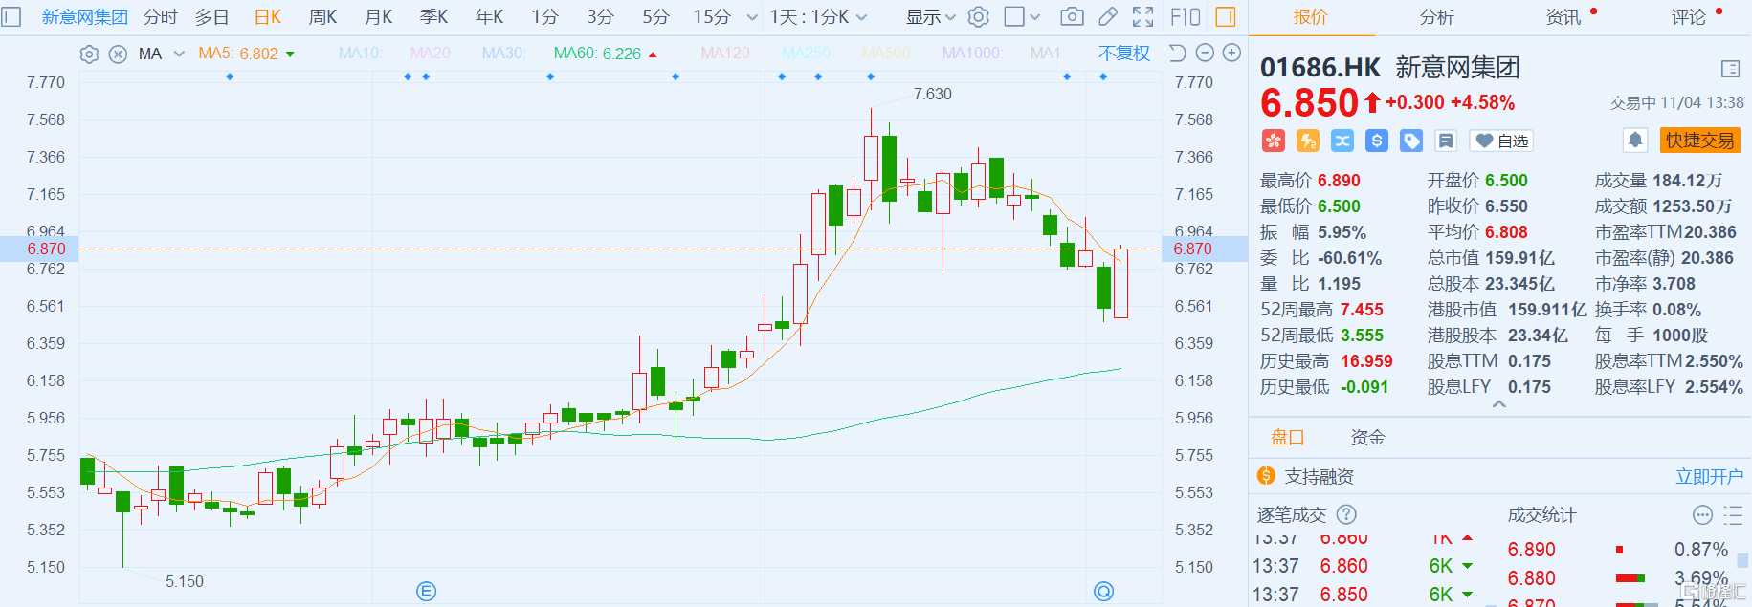Open the 显示 display dropdown
This screenshot has width=1752, height=607.
click(x=930, y=16)
